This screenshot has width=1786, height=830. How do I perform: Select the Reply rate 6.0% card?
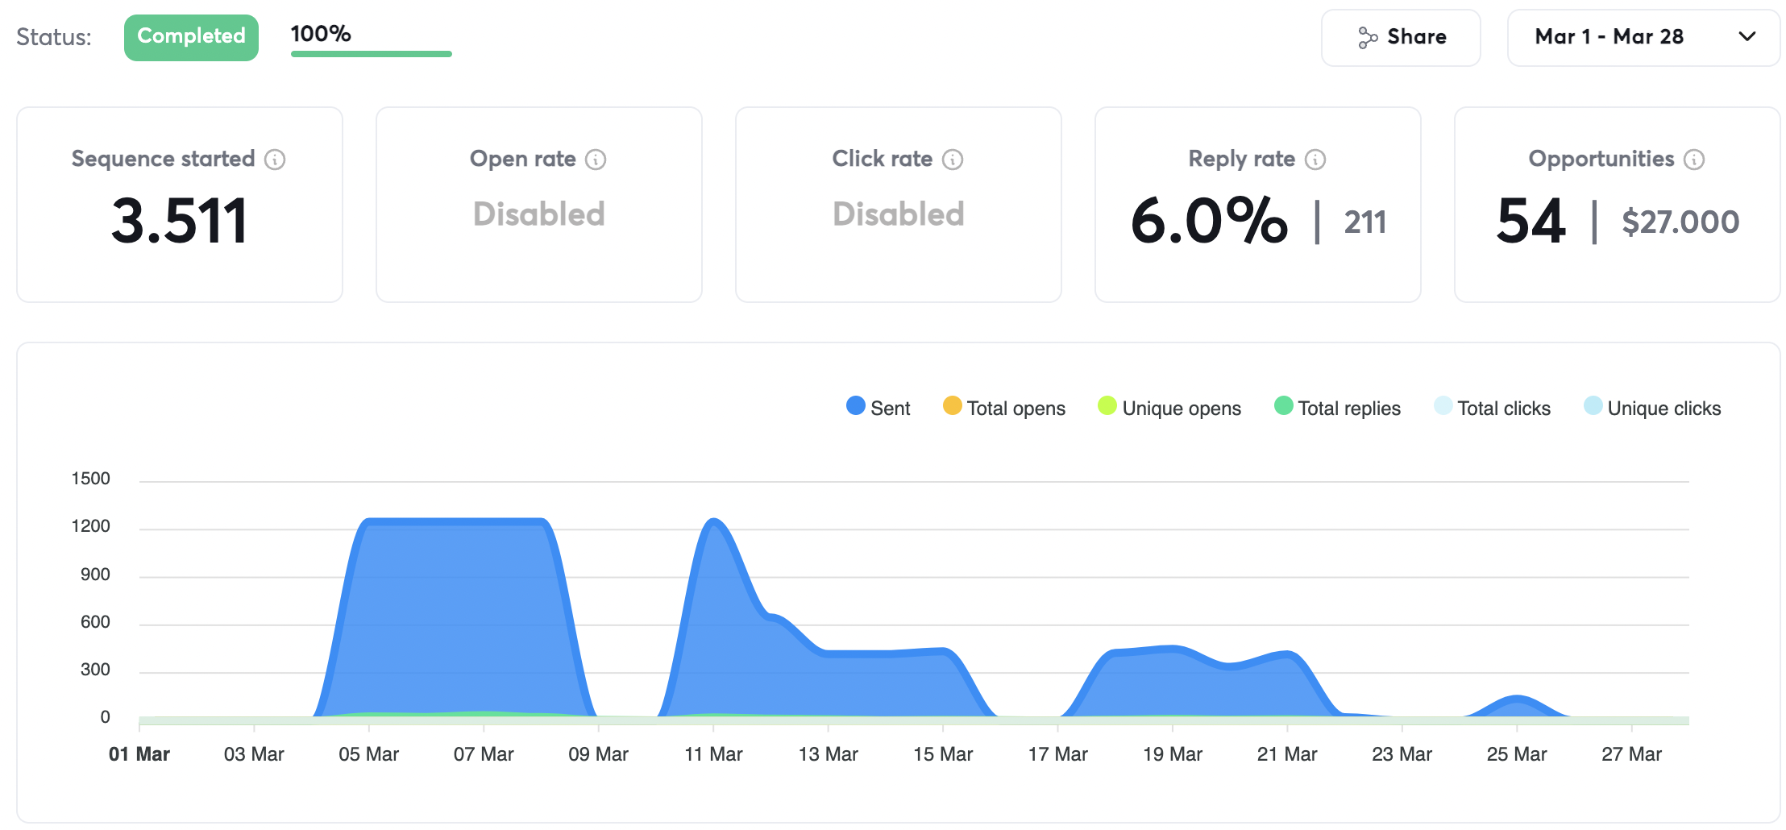[1257, 205]
